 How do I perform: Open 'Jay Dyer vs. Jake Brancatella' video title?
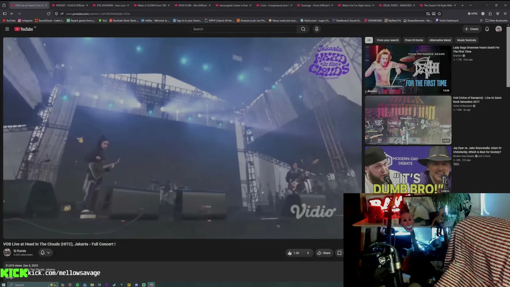click(x=477, y=150)
